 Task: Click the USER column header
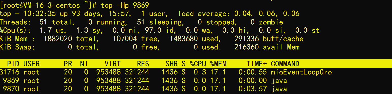pos(31,64)
